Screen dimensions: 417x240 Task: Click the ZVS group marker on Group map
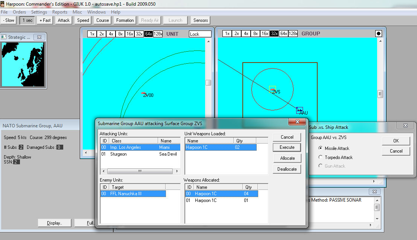(272, 89)
